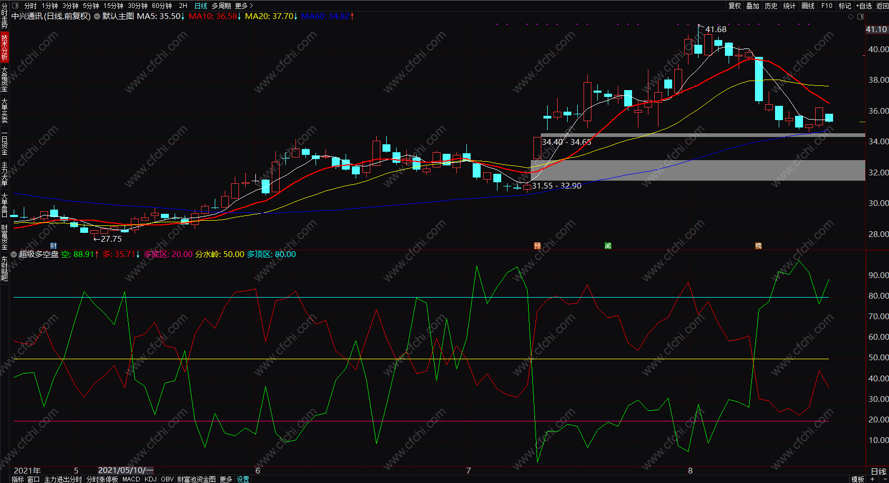Click 模板 template button bottom right
Image resolution: width=889 pixels, height=483 pixels.
858,479
